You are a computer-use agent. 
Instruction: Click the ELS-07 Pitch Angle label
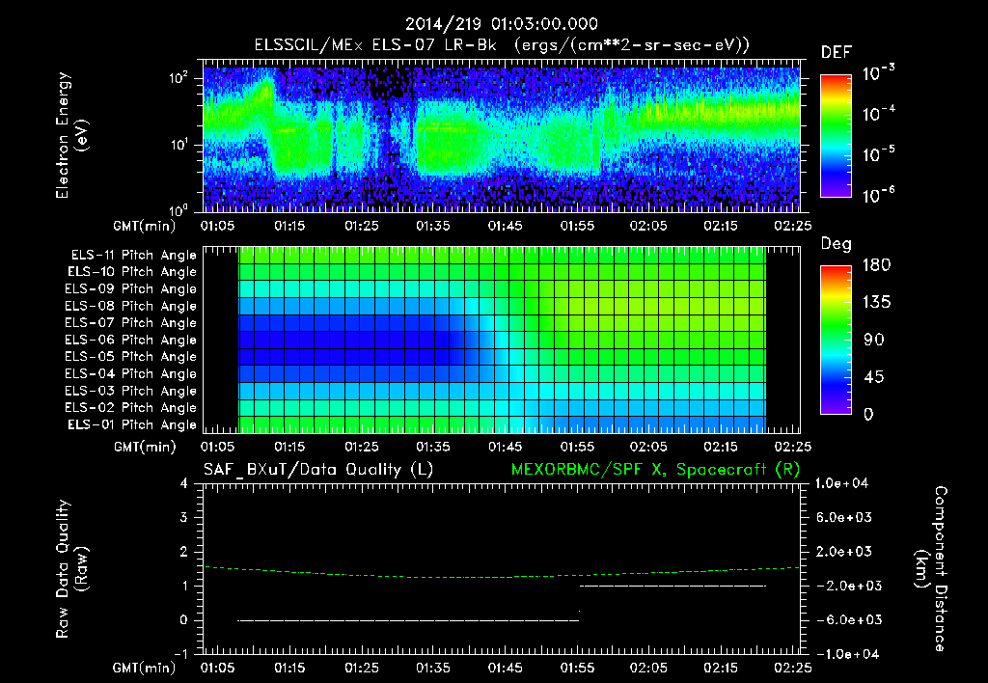click(130, 322)
